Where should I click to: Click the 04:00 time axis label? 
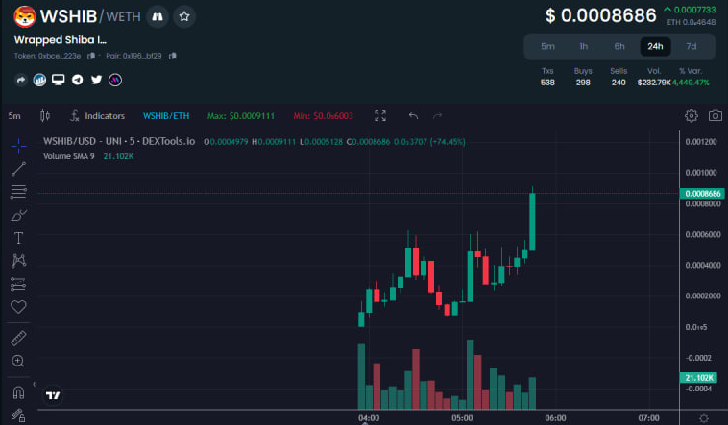[369, 418]
